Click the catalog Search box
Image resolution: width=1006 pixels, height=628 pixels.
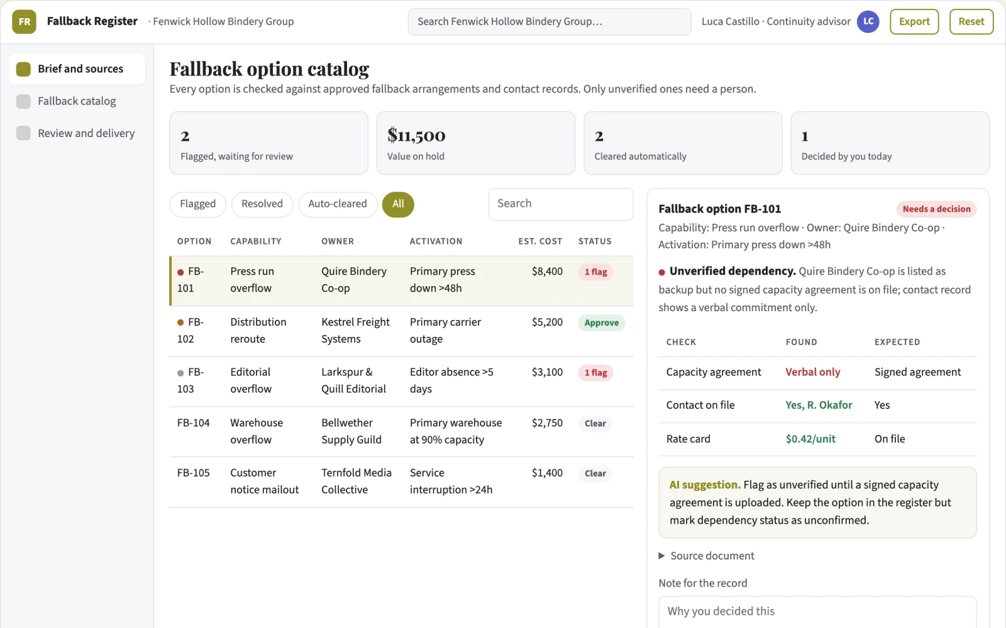pyautogui.click(x=561, y=204)
